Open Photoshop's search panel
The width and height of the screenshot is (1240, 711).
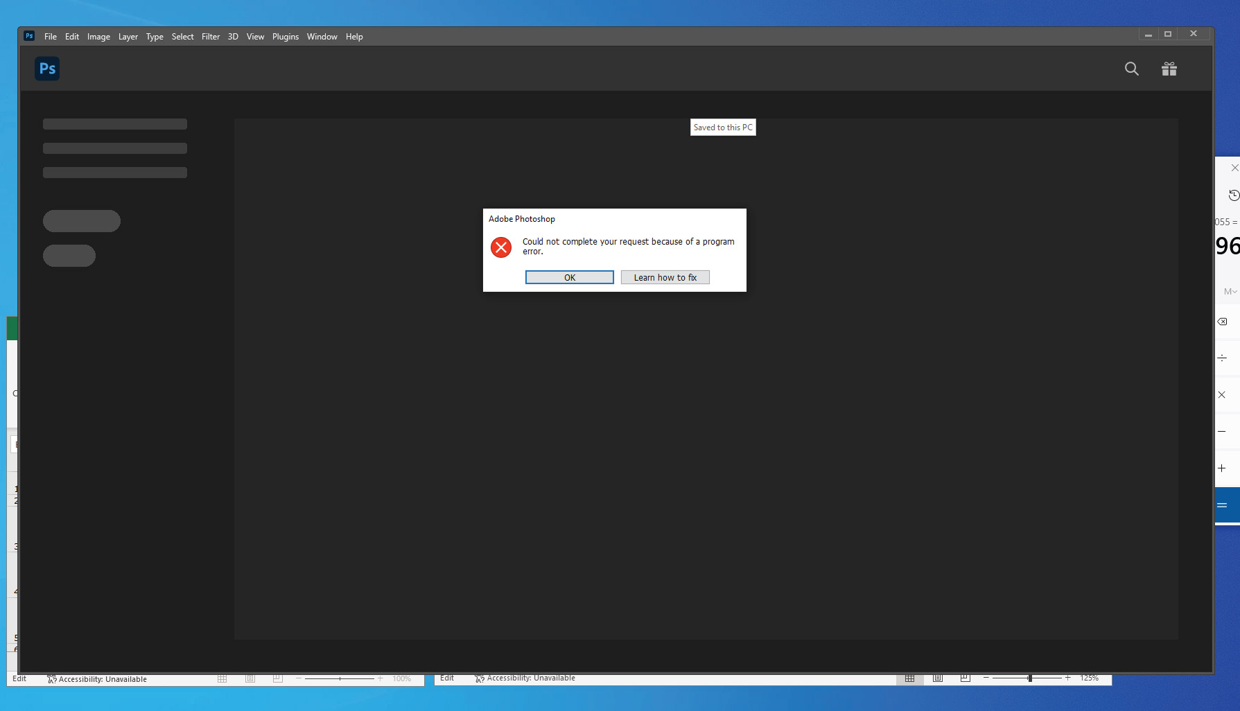pyautogui.click(x=1131, y=69)
